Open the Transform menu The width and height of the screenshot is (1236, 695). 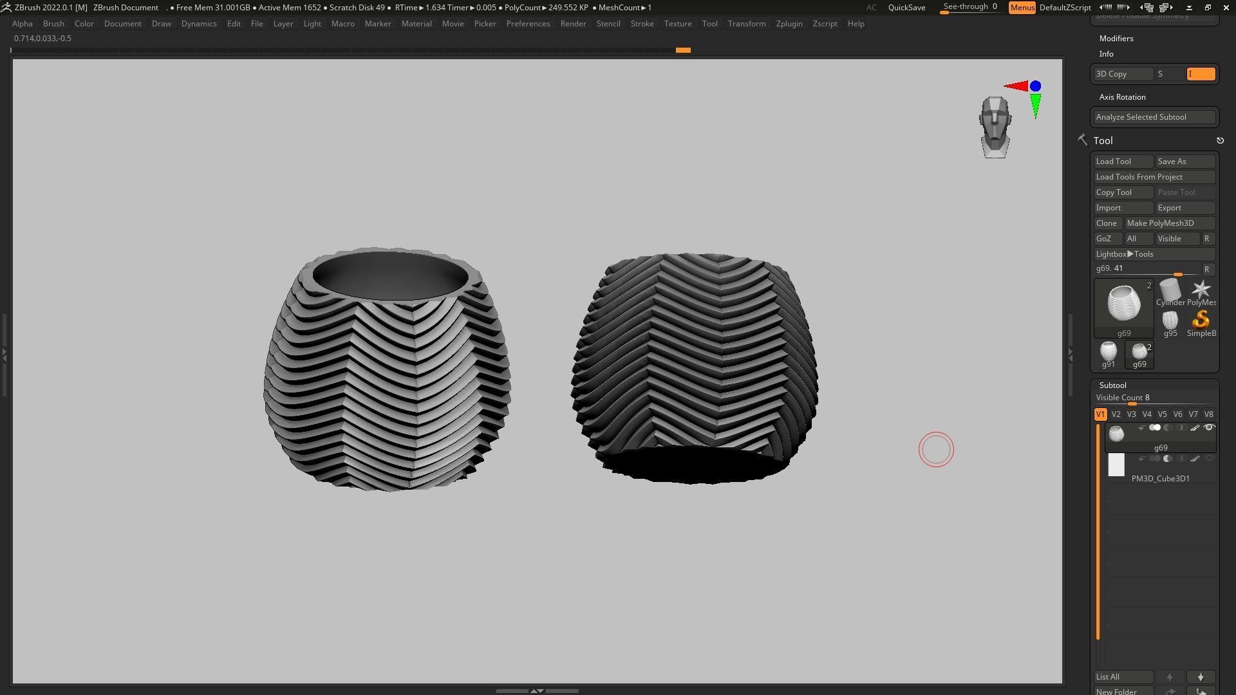tap(747, 24)
